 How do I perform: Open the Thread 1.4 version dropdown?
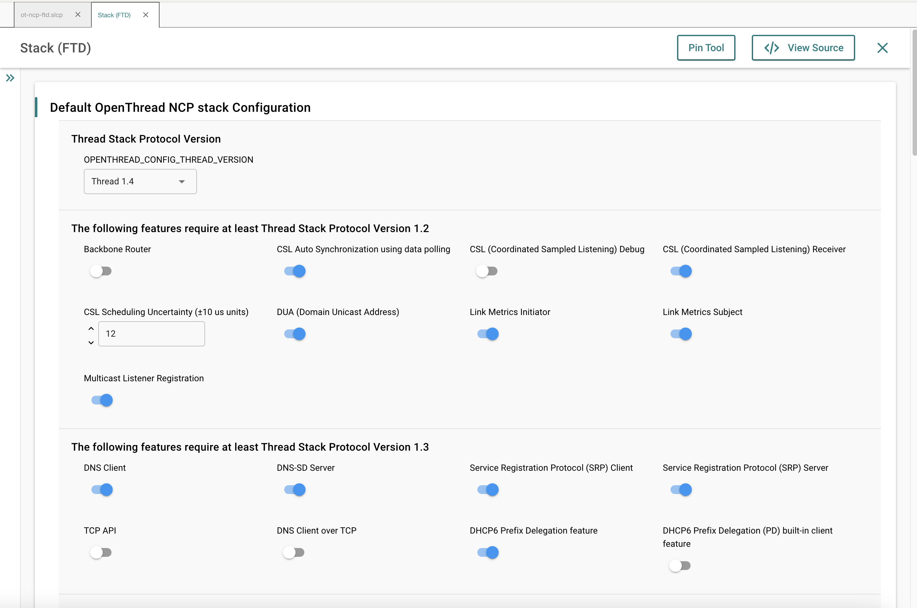[x=140, y=182]
